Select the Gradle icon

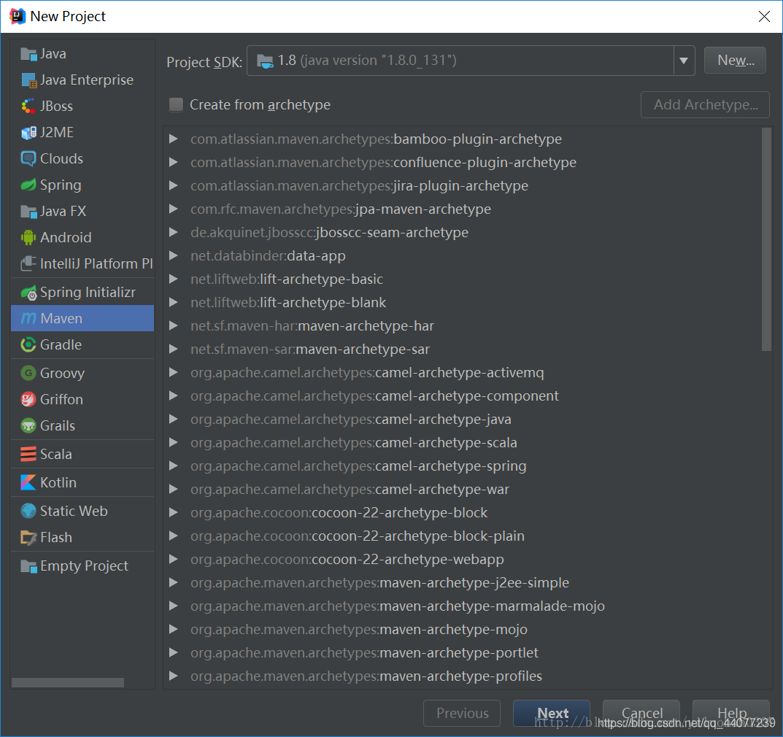click(28, 344)
